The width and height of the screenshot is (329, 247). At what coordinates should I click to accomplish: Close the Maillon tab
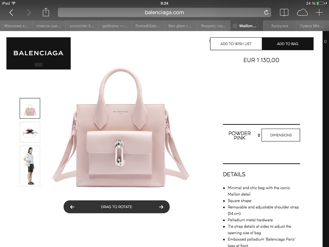(x=235, y=26)
